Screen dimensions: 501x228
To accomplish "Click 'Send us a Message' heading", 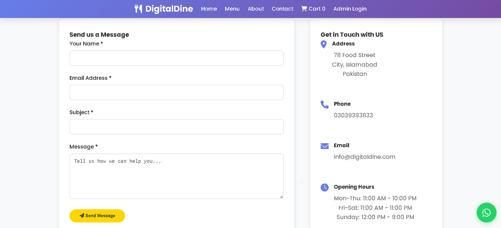I will tap(99, 34).
